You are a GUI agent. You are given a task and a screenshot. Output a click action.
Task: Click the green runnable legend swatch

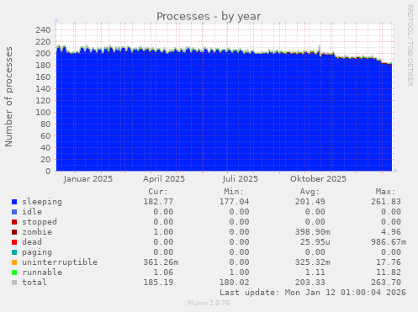tap(14, 272)
